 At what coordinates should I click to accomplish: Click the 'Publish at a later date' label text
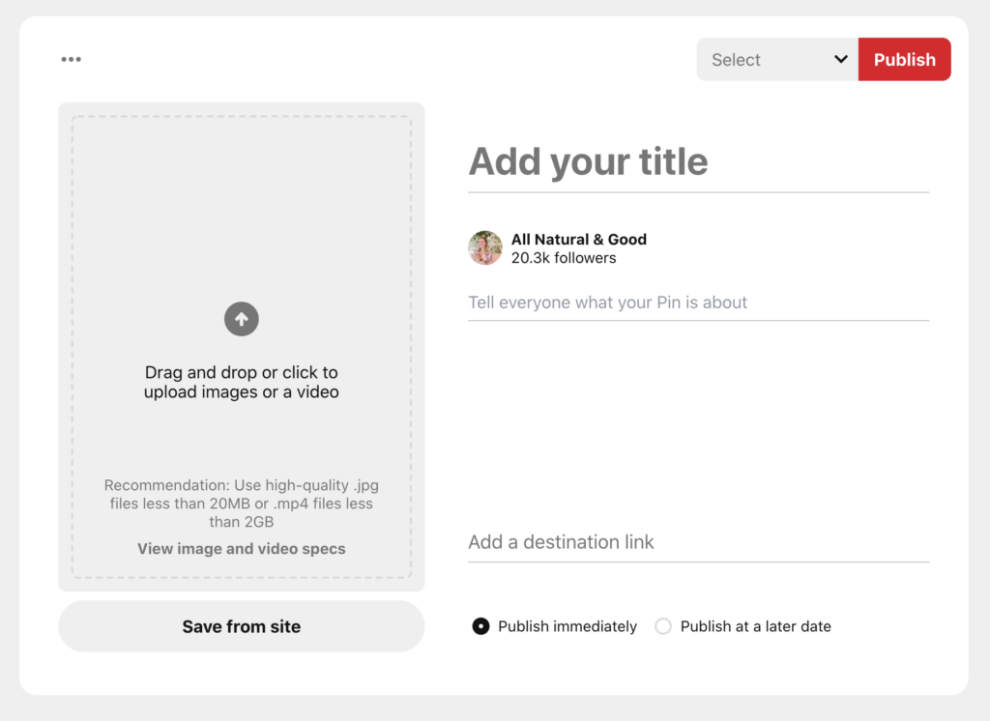[755, 626]
